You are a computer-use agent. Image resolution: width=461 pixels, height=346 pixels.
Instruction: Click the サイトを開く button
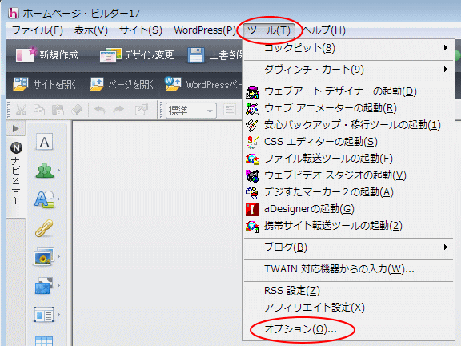pos(44,84)
